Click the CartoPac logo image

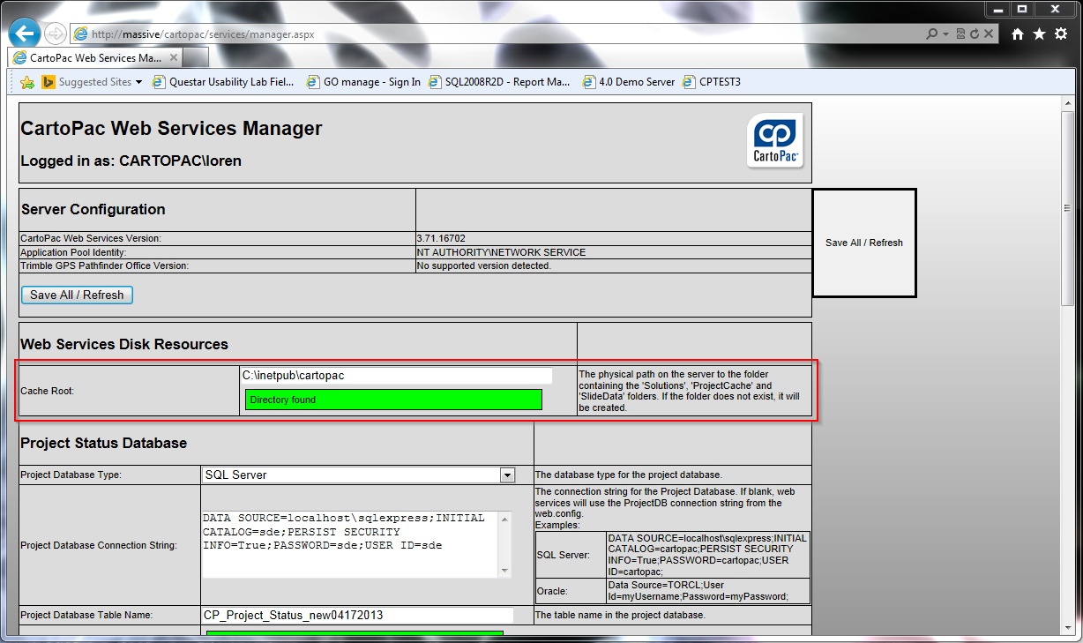click(775, 141)
